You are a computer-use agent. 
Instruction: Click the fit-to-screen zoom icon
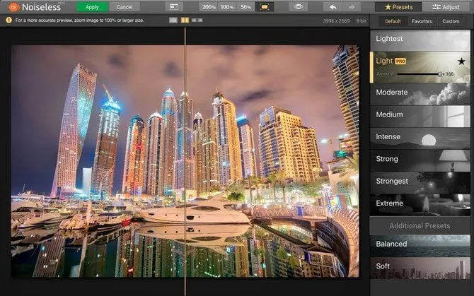tap(265, 6)
